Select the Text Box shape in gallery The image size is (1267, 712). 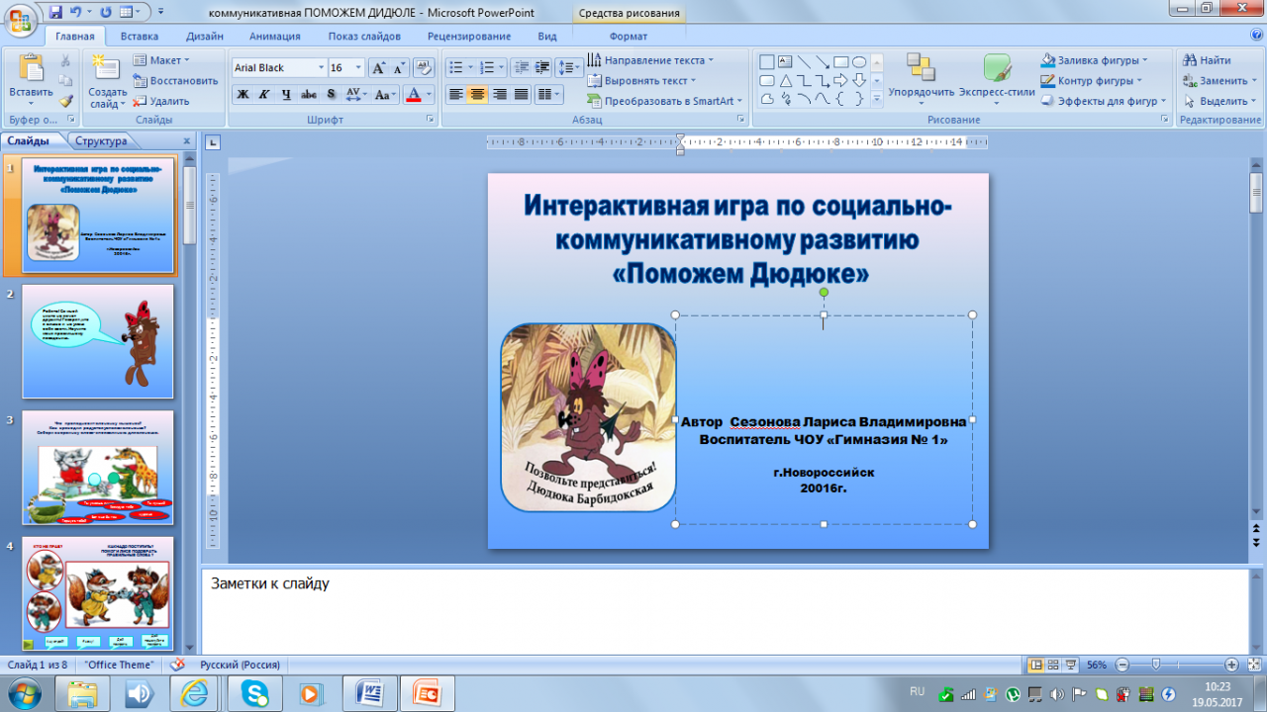(785, 61)
